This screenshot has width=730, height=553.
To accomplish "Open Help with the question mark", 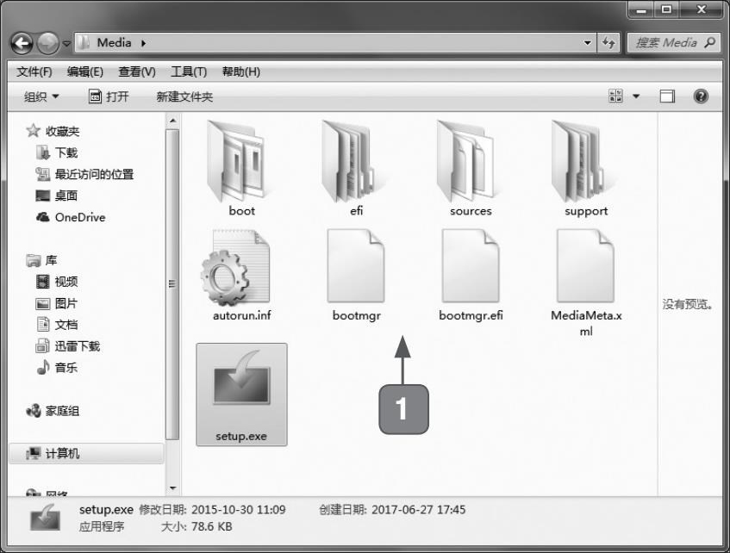I will [x=701, y=96].
